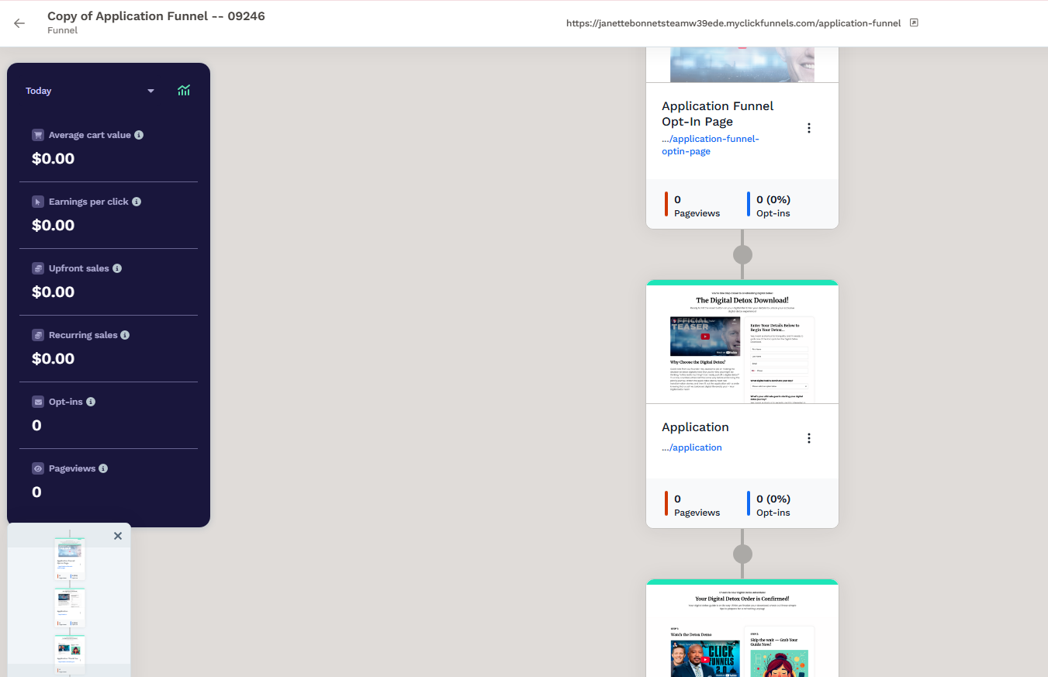Click info icon beside Earnings per click
This screenshot has width=1048, height=677.
coord(137,202)
